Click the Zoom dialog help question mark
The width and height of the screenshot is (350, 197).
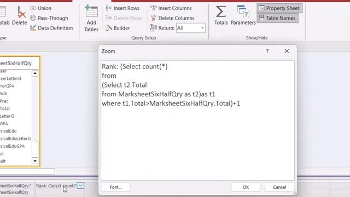click(x=267, y=51)
